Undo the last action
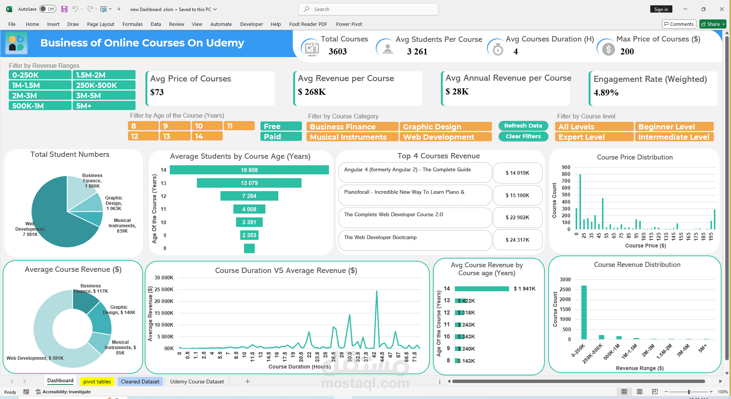 [x=75, y=9]
